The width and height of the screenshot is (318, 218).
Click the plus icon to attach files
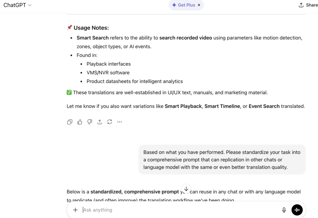point(75,210)
